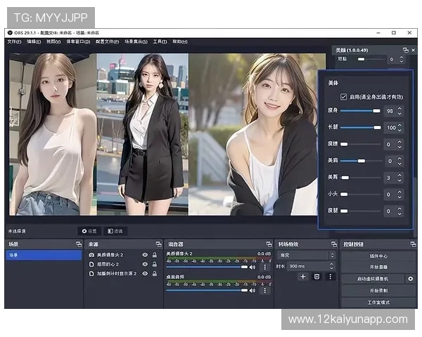Image resolution: width=422 pixels, height=337 pixels.
Task: Change the 长腿 value stepper at 100
Action: [400, 127]
